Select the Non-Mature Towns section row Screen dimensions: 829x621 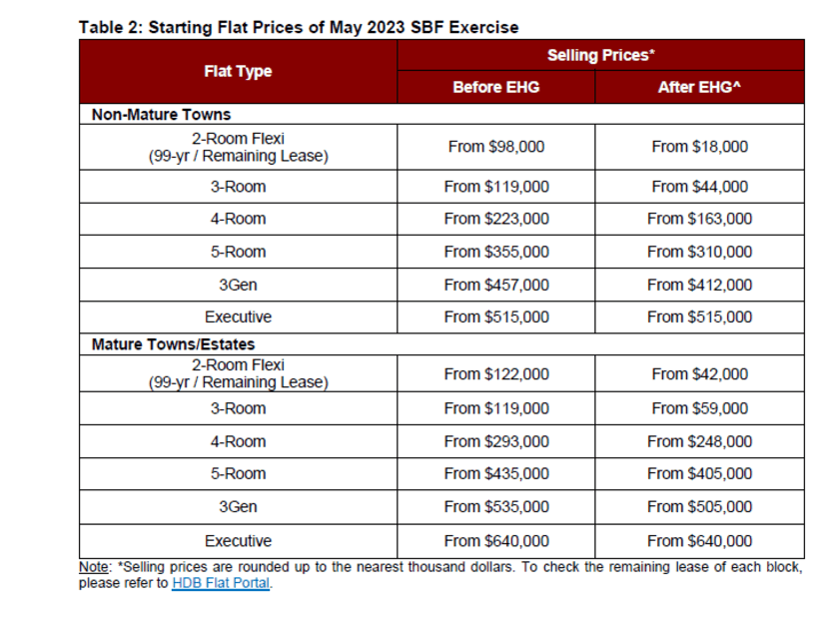coord(442,114)
